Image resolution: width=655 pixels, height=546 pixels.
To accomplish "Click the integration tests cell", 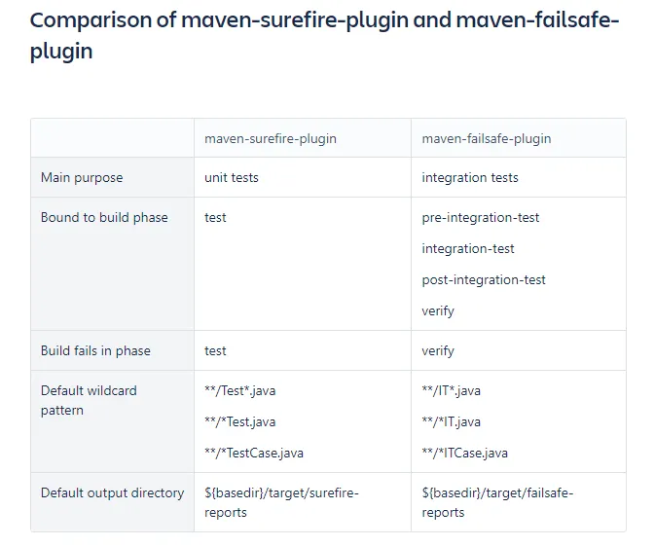I will (470, 178).
